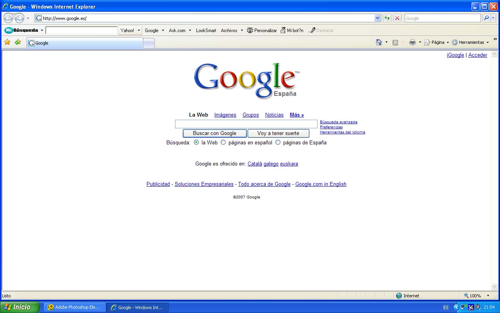Screen dimensions: 500x313
Task: Click the iGoogle link
Action: [x=455, y=55]
